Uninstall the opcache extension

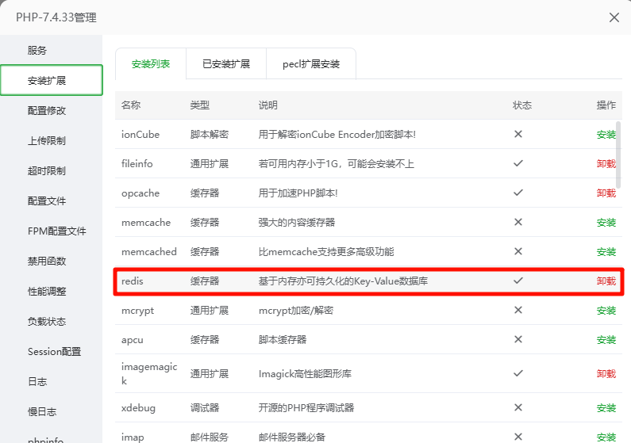tap(606, 193)
